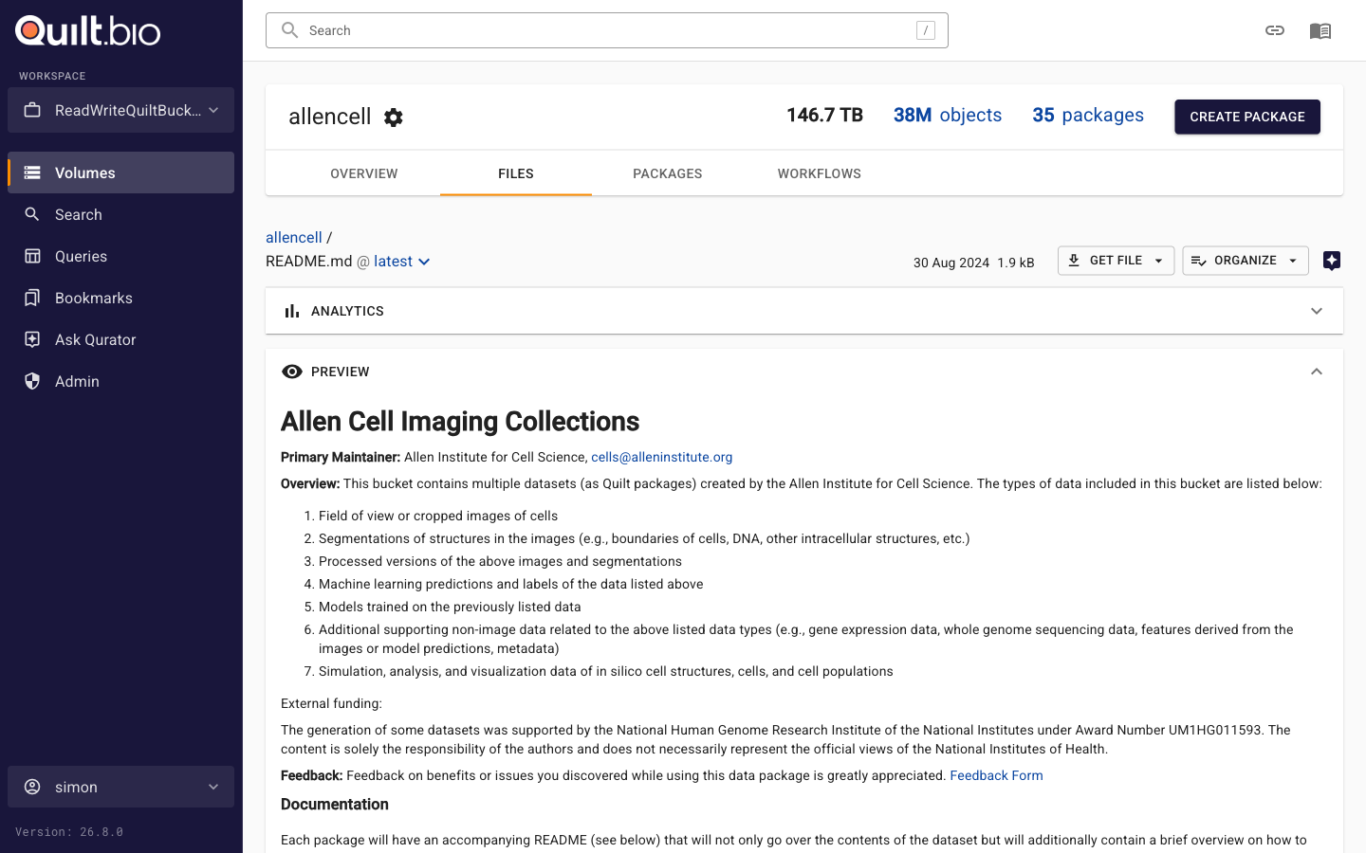
Task: Click the 146.7 TB size text
Action: (824, 115)
